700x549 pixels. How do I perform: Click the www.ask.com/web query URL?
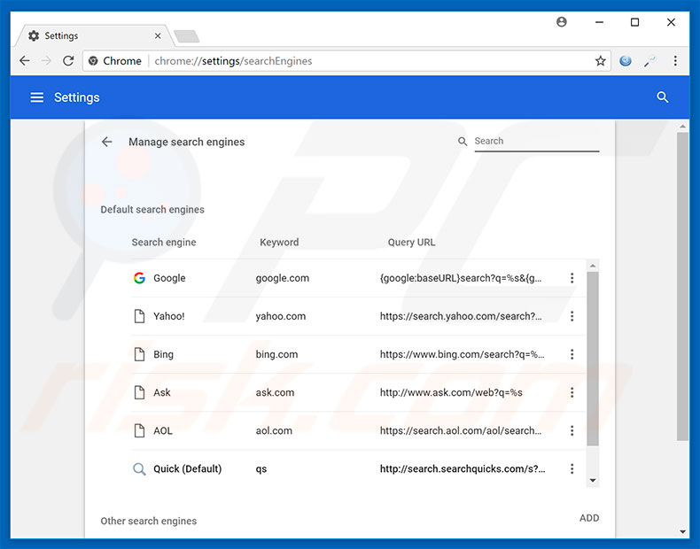coord(451,392)
